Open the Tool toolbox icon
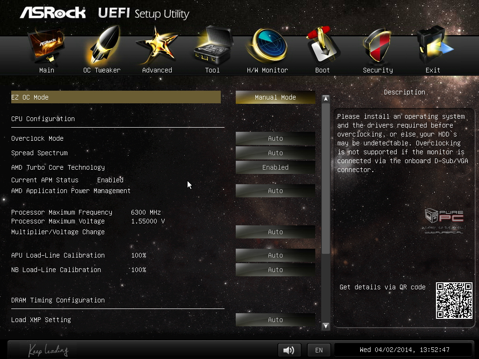This screenshot has width=479, height=359. (213, 45)
